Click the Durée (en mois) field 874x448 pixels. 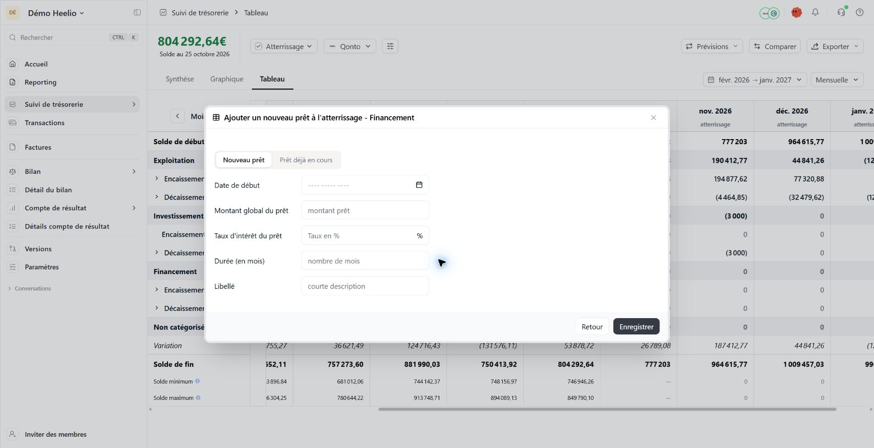coord(365,261)
